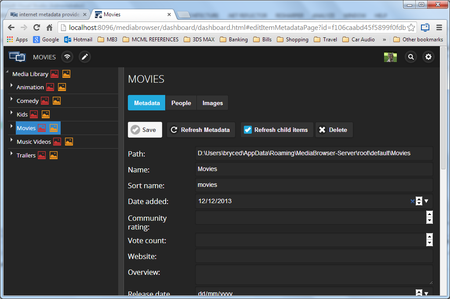Click the Sort name input field
The width and height of the screenshot is (450, 299).
pos(314,185)
